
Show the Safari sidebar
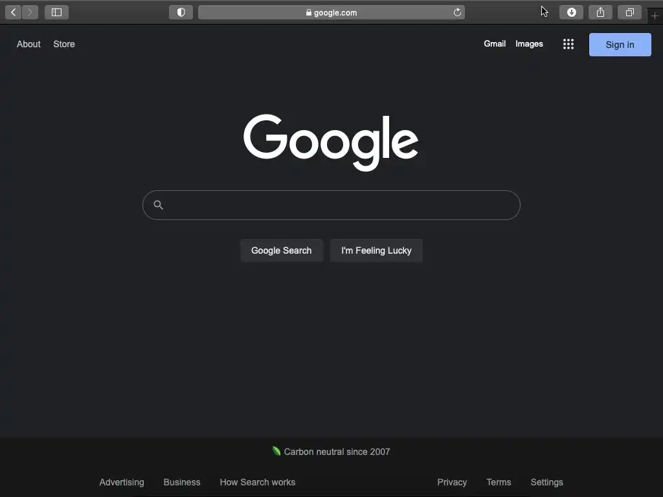pos(57,12)
